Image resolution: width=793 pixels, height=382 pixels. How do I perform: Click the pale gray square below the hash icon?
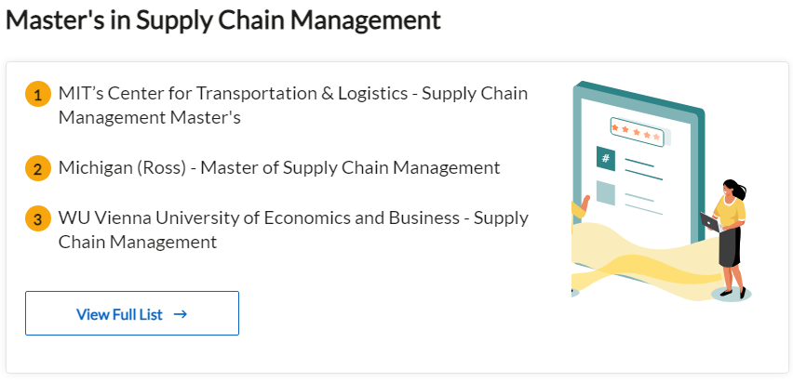pyautogui.click(x=605, y=193)
